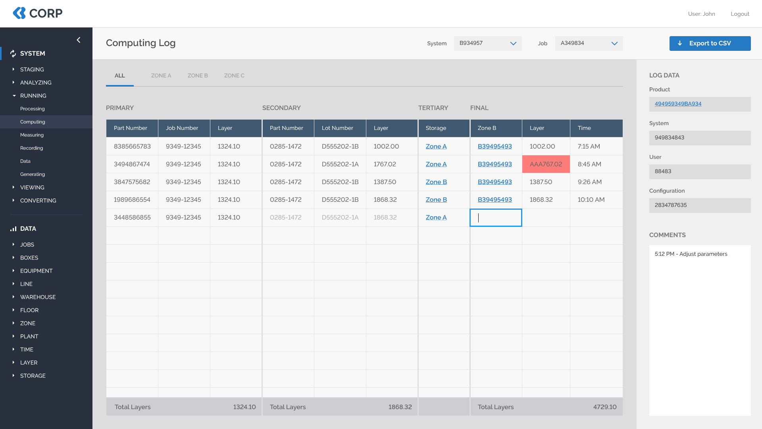This screenshot has height=429, width=762.
Task: Click the download arrow on Export to CSV
Action: coord(680,43)
